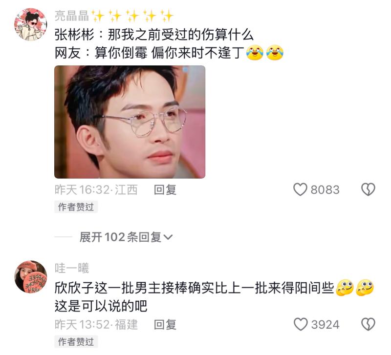Reply to 亮晶晶's comment via 回复
Image resolution: width=391 pixels, height=355 pixels.
pos(165,190)
